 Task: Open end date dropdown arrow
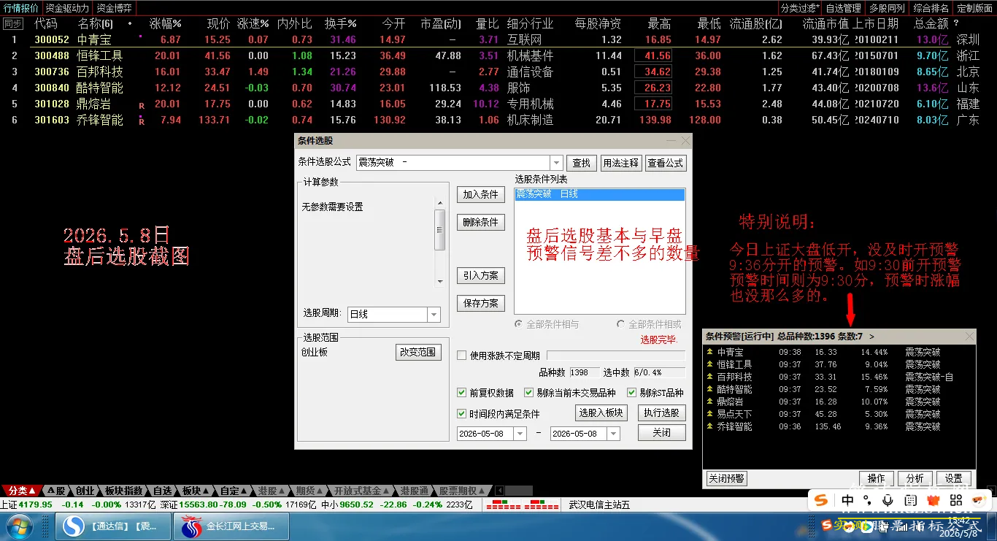click(613, 434)
